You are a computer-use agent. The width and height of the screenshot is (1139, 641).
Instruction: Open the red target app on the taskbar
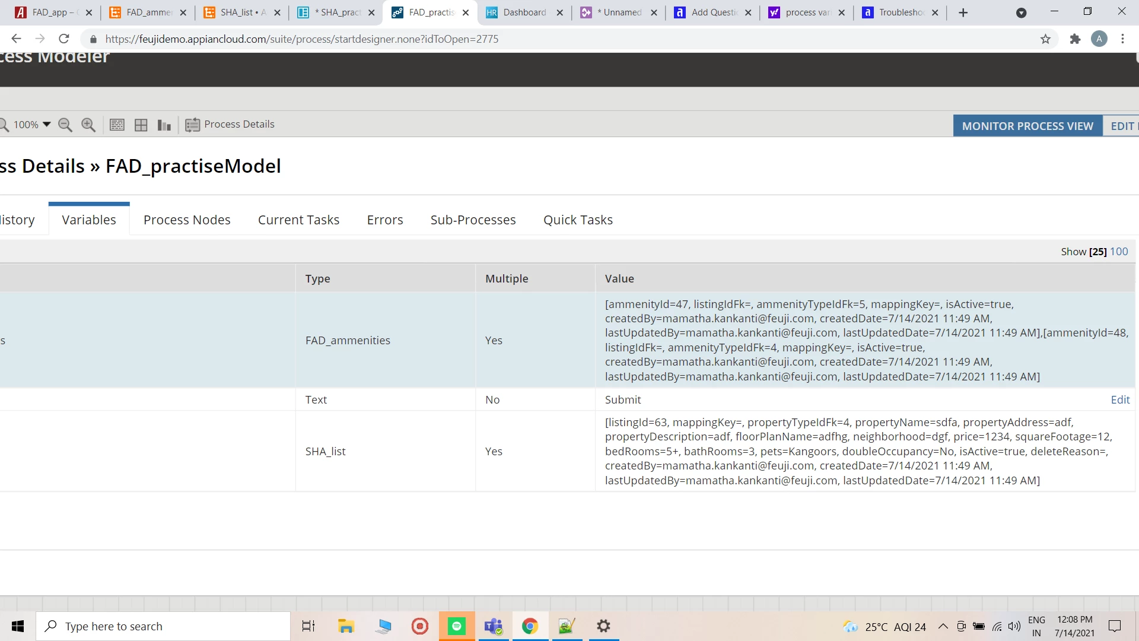tap(420, 626)
